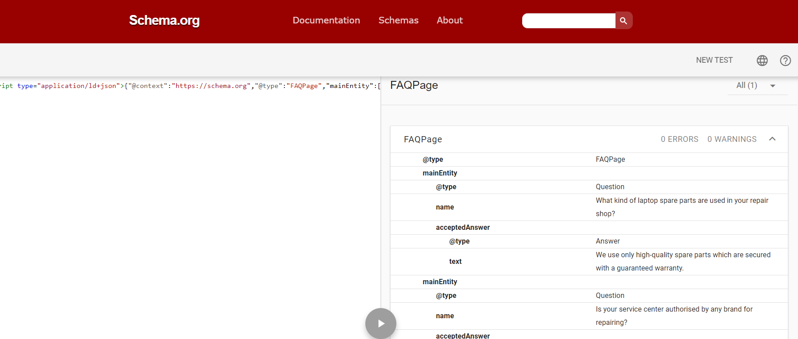Select the laptop spare parts question text
This screenshot has height=339, width=798.
pyautogui.click(x=682, y=207)
